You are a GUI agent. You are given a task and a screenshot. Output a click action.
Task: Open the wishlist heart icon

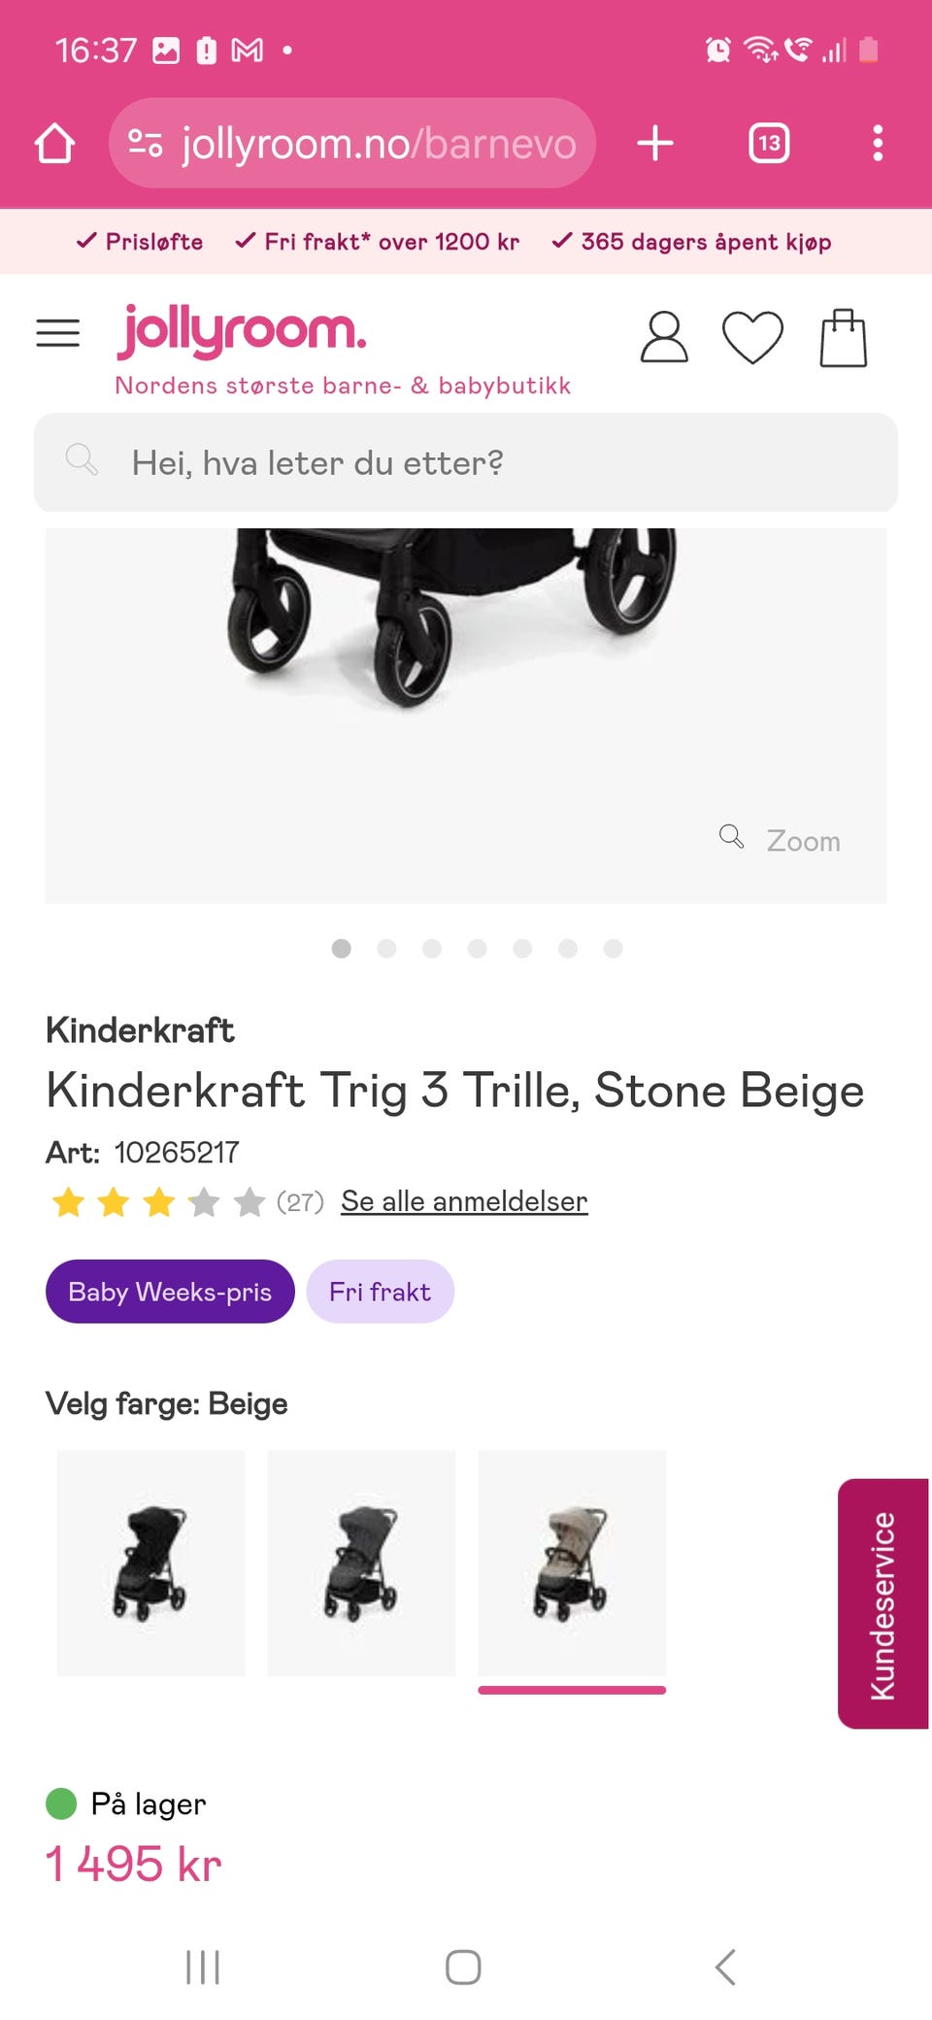(752, 337)
